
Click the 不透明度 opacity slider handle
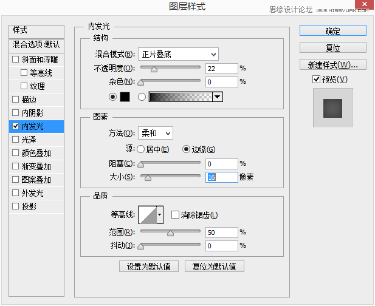154,69
